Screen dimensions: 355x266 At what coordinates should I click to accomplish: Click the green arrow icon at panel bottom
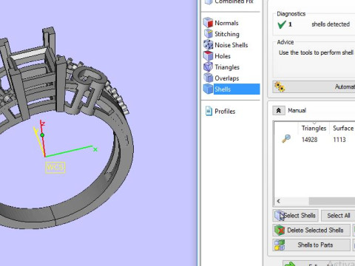pyautogui.click(x=290, y=264)
